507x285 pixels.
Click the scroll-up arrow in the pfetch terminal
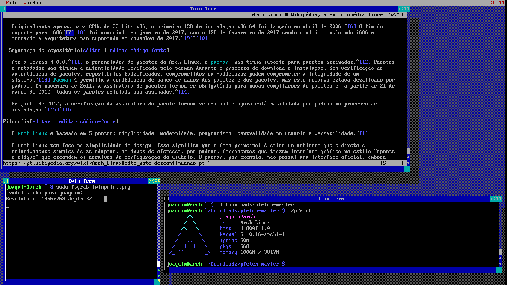coord(500,258)
